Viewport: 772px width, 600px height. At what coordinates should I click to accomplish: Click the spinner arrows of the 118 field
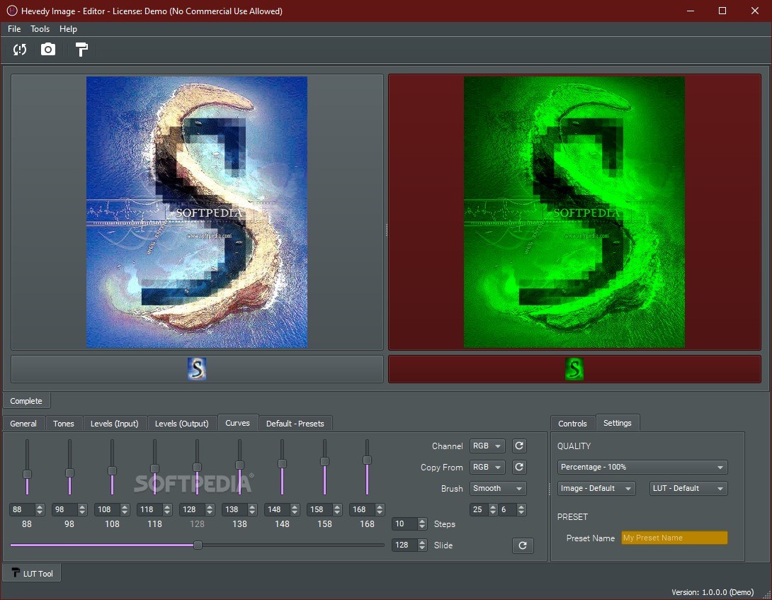(167, 509)
